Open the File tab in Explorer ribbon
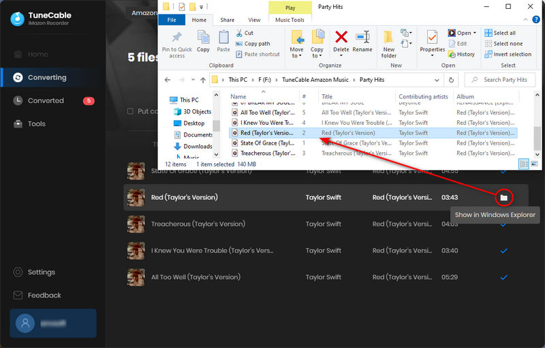This screenshot has width=545, height=348. 172,20
